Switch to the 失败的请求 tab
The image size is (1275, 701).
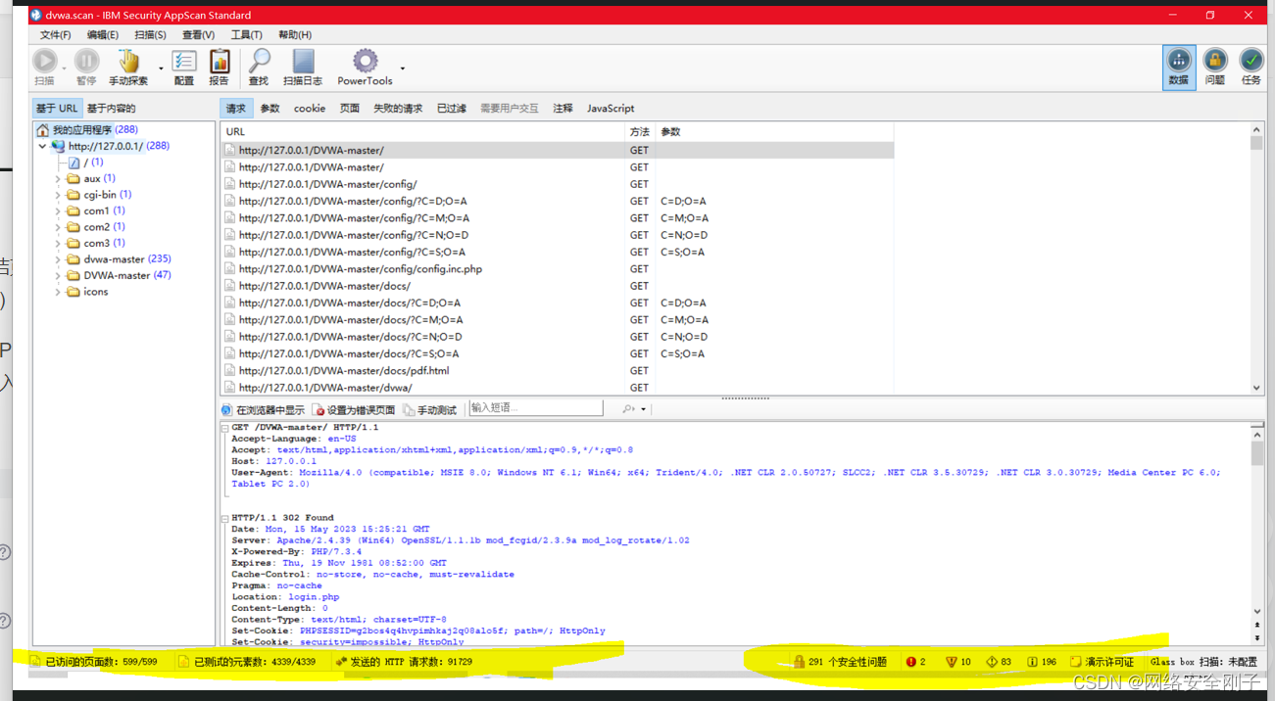coord(398,109)
